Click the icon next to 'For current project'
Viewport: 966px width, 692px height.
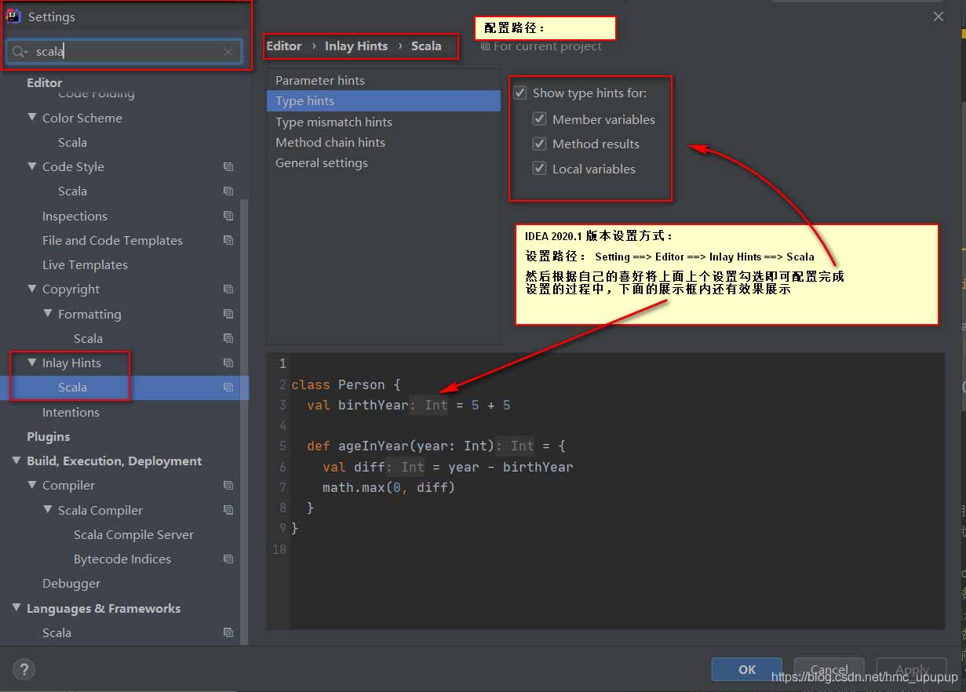pos(486,46)
